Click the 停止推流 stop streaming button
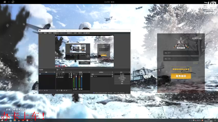This screenshot has height=122, width=218. coord(122,74)
